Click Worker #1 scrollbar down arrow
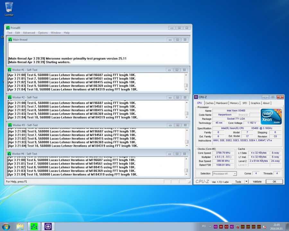The height and width of the screenshot is (231, 289). tap(186, 89)
